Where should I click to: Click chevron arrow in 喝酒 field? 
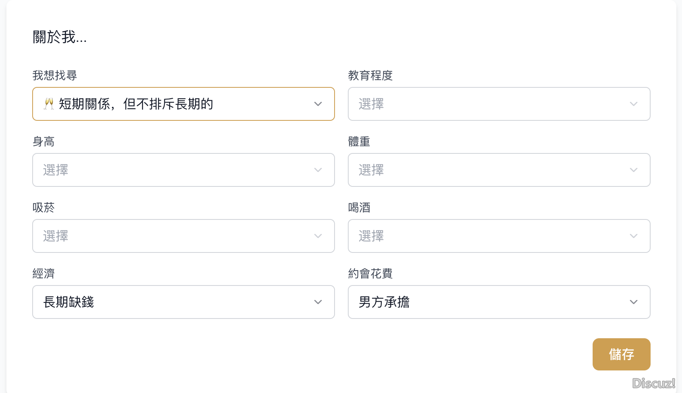pyautogui.click(x=634, y=236)
